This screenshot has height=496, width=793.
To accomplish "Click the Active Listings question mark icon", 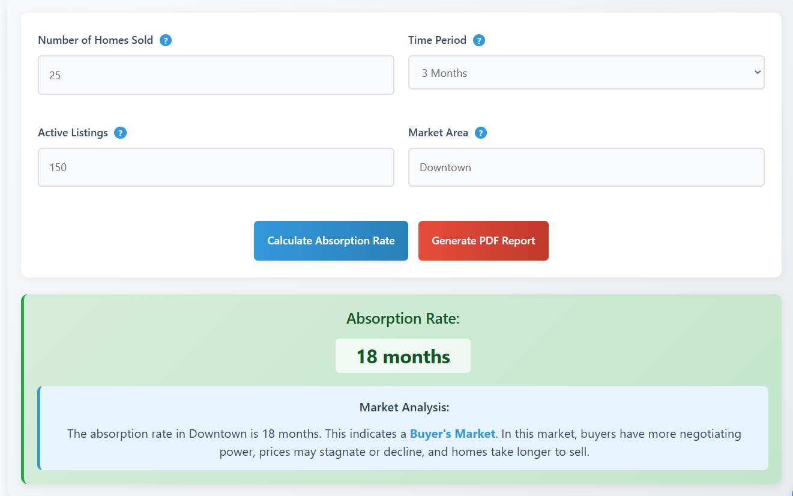I will 120,133.
